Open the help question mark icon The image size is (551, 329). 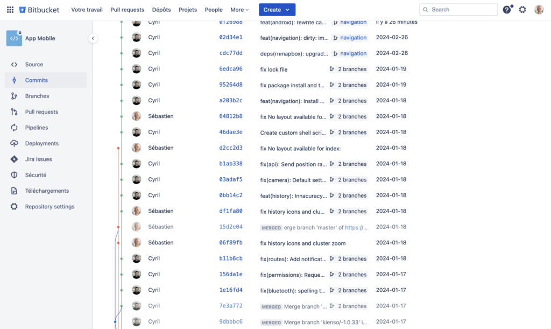(506, 10)
